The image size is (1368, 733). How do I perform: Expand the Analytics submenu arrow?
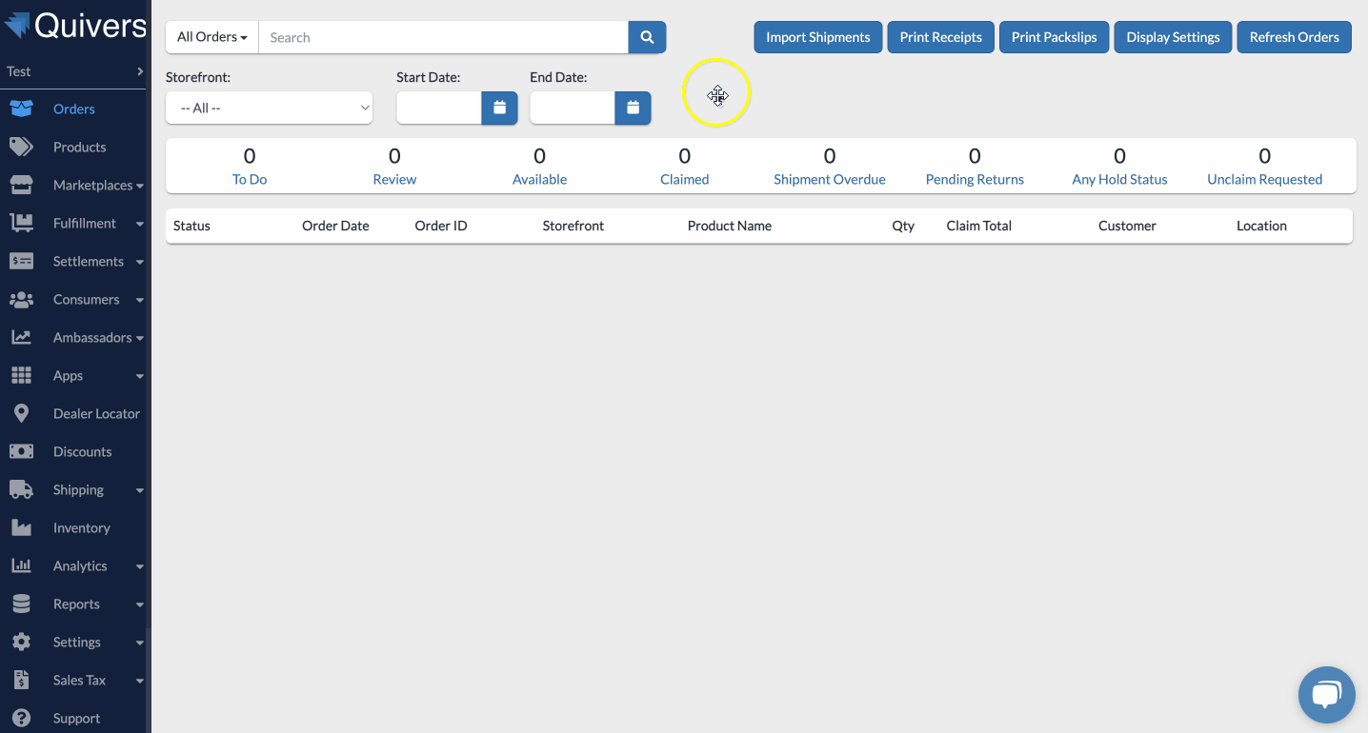point(140,566)
